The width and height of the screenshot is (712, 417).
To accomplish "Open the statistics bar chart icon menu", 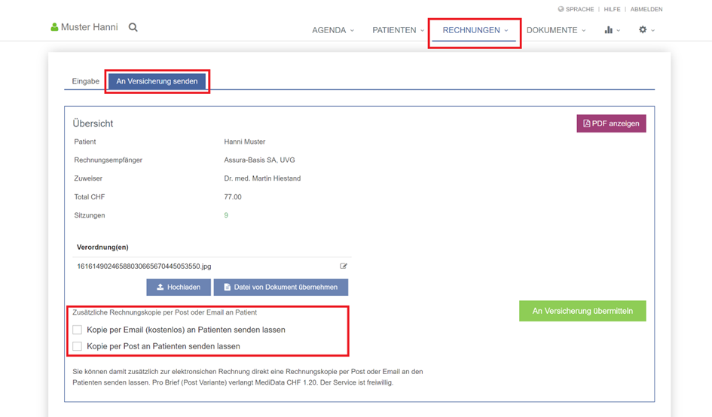I will tap(612, 30).
